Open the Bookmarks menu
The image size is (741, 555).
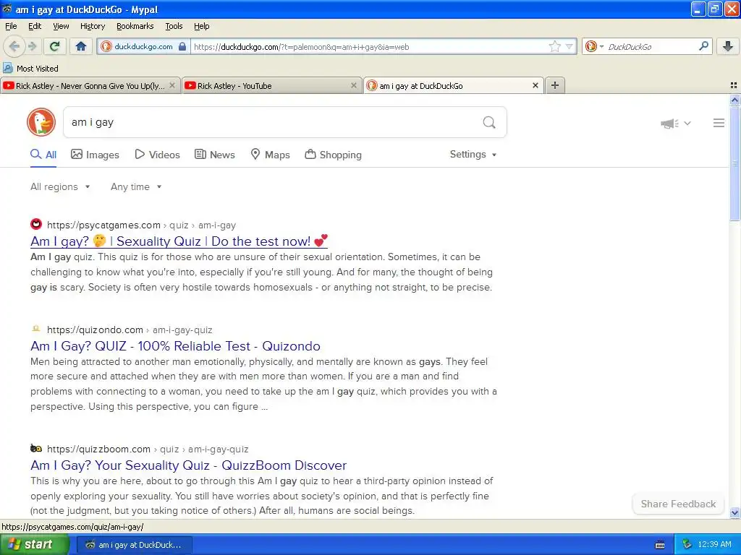coord(135,26)
